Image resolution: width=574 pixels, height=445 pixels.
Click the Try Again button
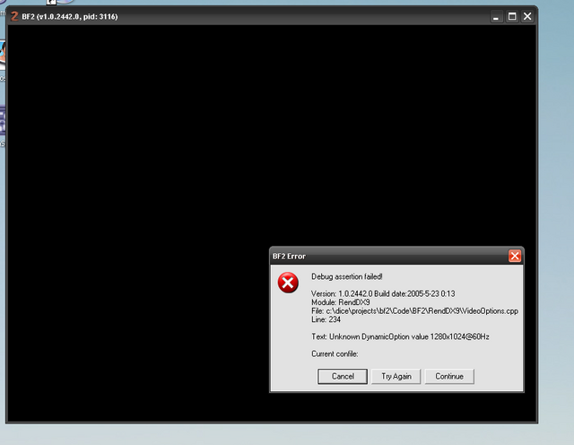pos(396,376)
